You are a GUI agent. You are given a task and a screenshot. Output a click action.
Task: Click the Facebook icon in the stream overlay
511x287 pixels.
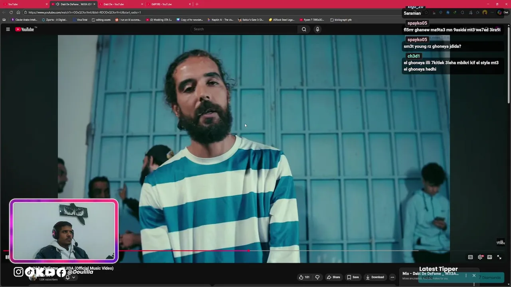pos(61,272)
